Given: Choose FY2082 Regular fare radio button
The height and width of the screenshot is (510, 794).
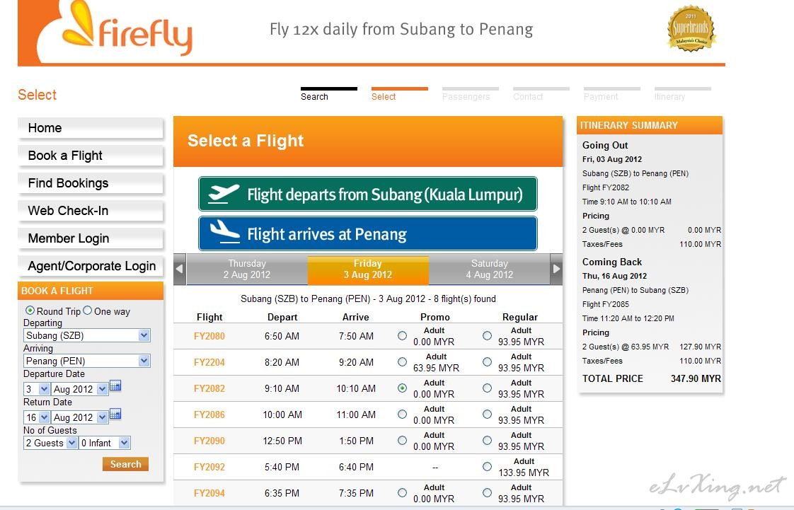Looking at the screenshot, I should pyautogui.click(x=487, y=388).
